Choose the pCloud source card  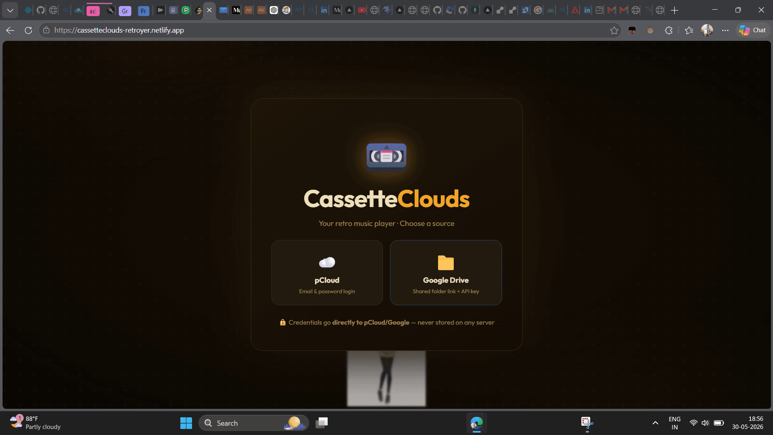coord(327,273)
